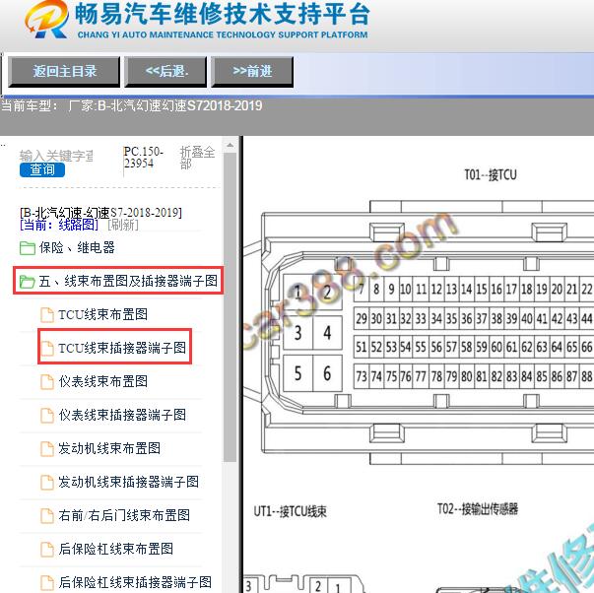Click the 返回主目录 button
This screenshot has width=594, height=593.
(x=64, y=72)
